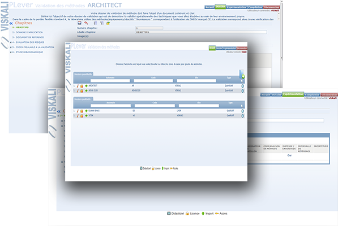
Task: Click Import link in the back window footer
Action: click(207, 214)
